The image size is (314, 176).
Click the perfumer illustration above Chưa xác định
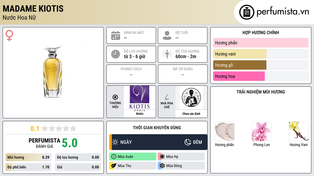(x=191, y=97)
